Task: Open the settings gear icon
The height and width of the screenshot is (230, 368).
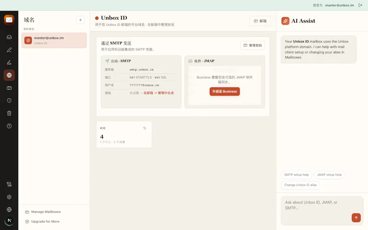Action: 9,197
